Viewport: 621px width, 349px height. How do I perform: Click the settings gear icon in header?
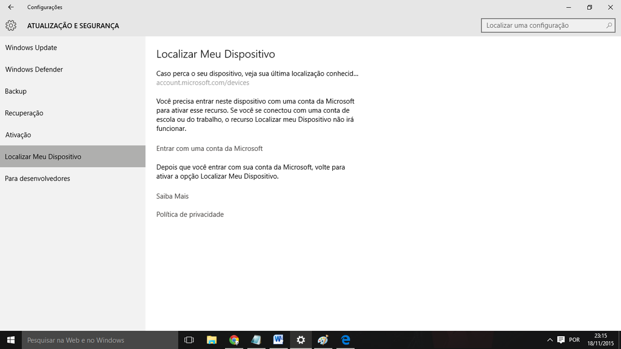[x=11, y=25]
